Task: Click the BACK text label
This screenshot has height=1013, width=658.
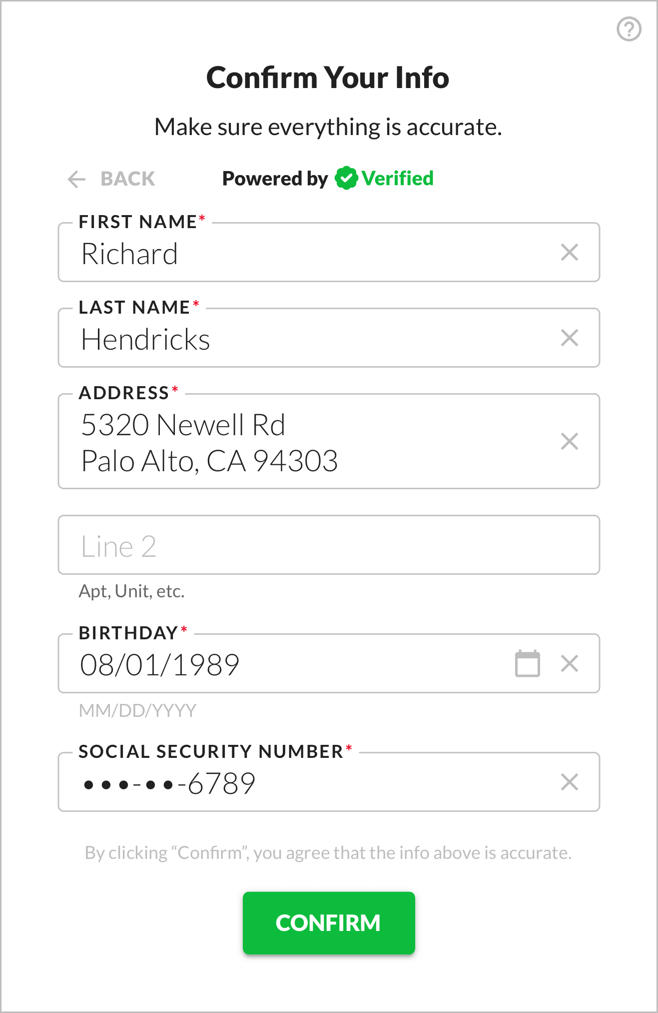Action: [x=128, y=179]
